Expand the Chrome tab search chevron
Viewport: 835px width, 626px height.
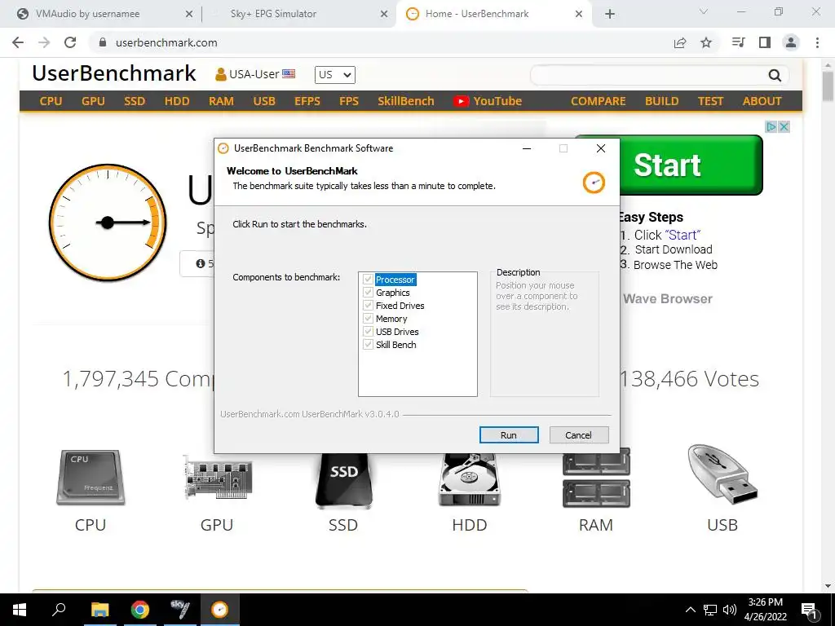pyautogui.click(x=704, y=11)
